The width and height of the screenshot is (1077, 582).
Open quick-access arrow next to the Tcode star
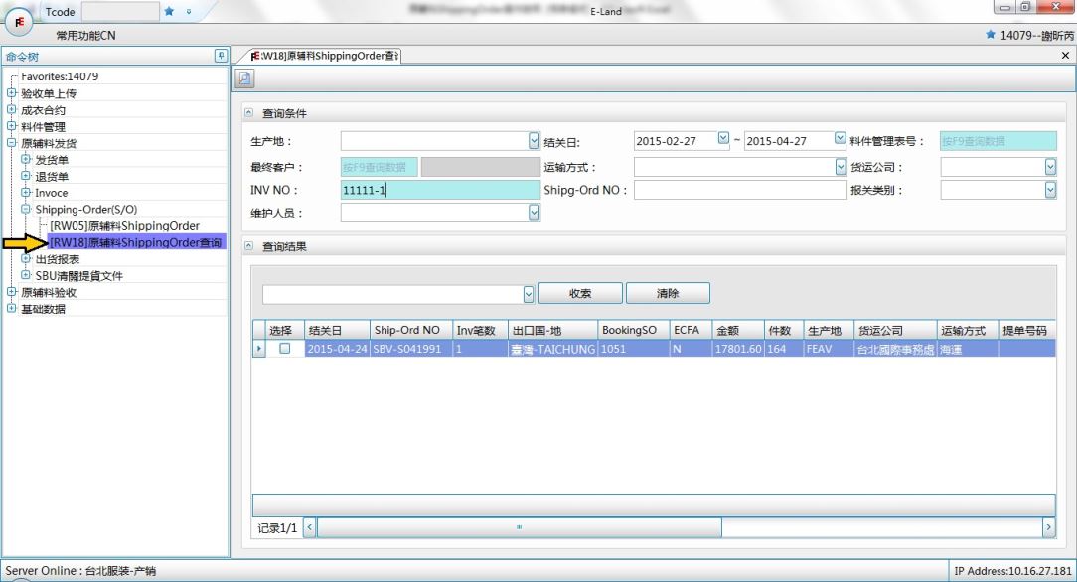tap(187, 12)
